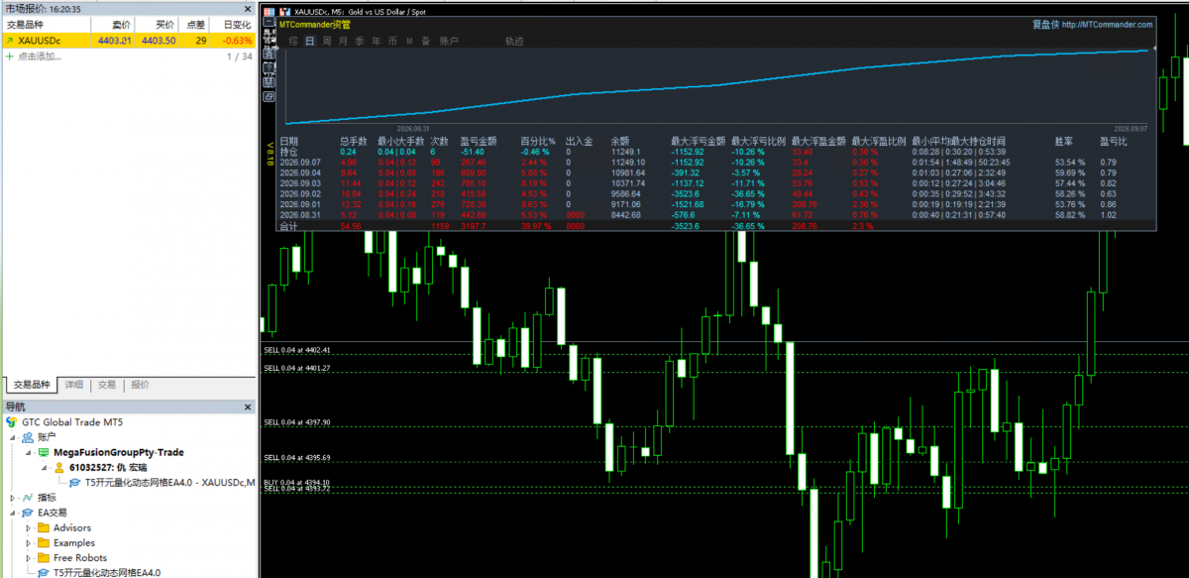1189x578 pixels.
Task: Close the 导航 navigator panel
Action: coord(248,406)
